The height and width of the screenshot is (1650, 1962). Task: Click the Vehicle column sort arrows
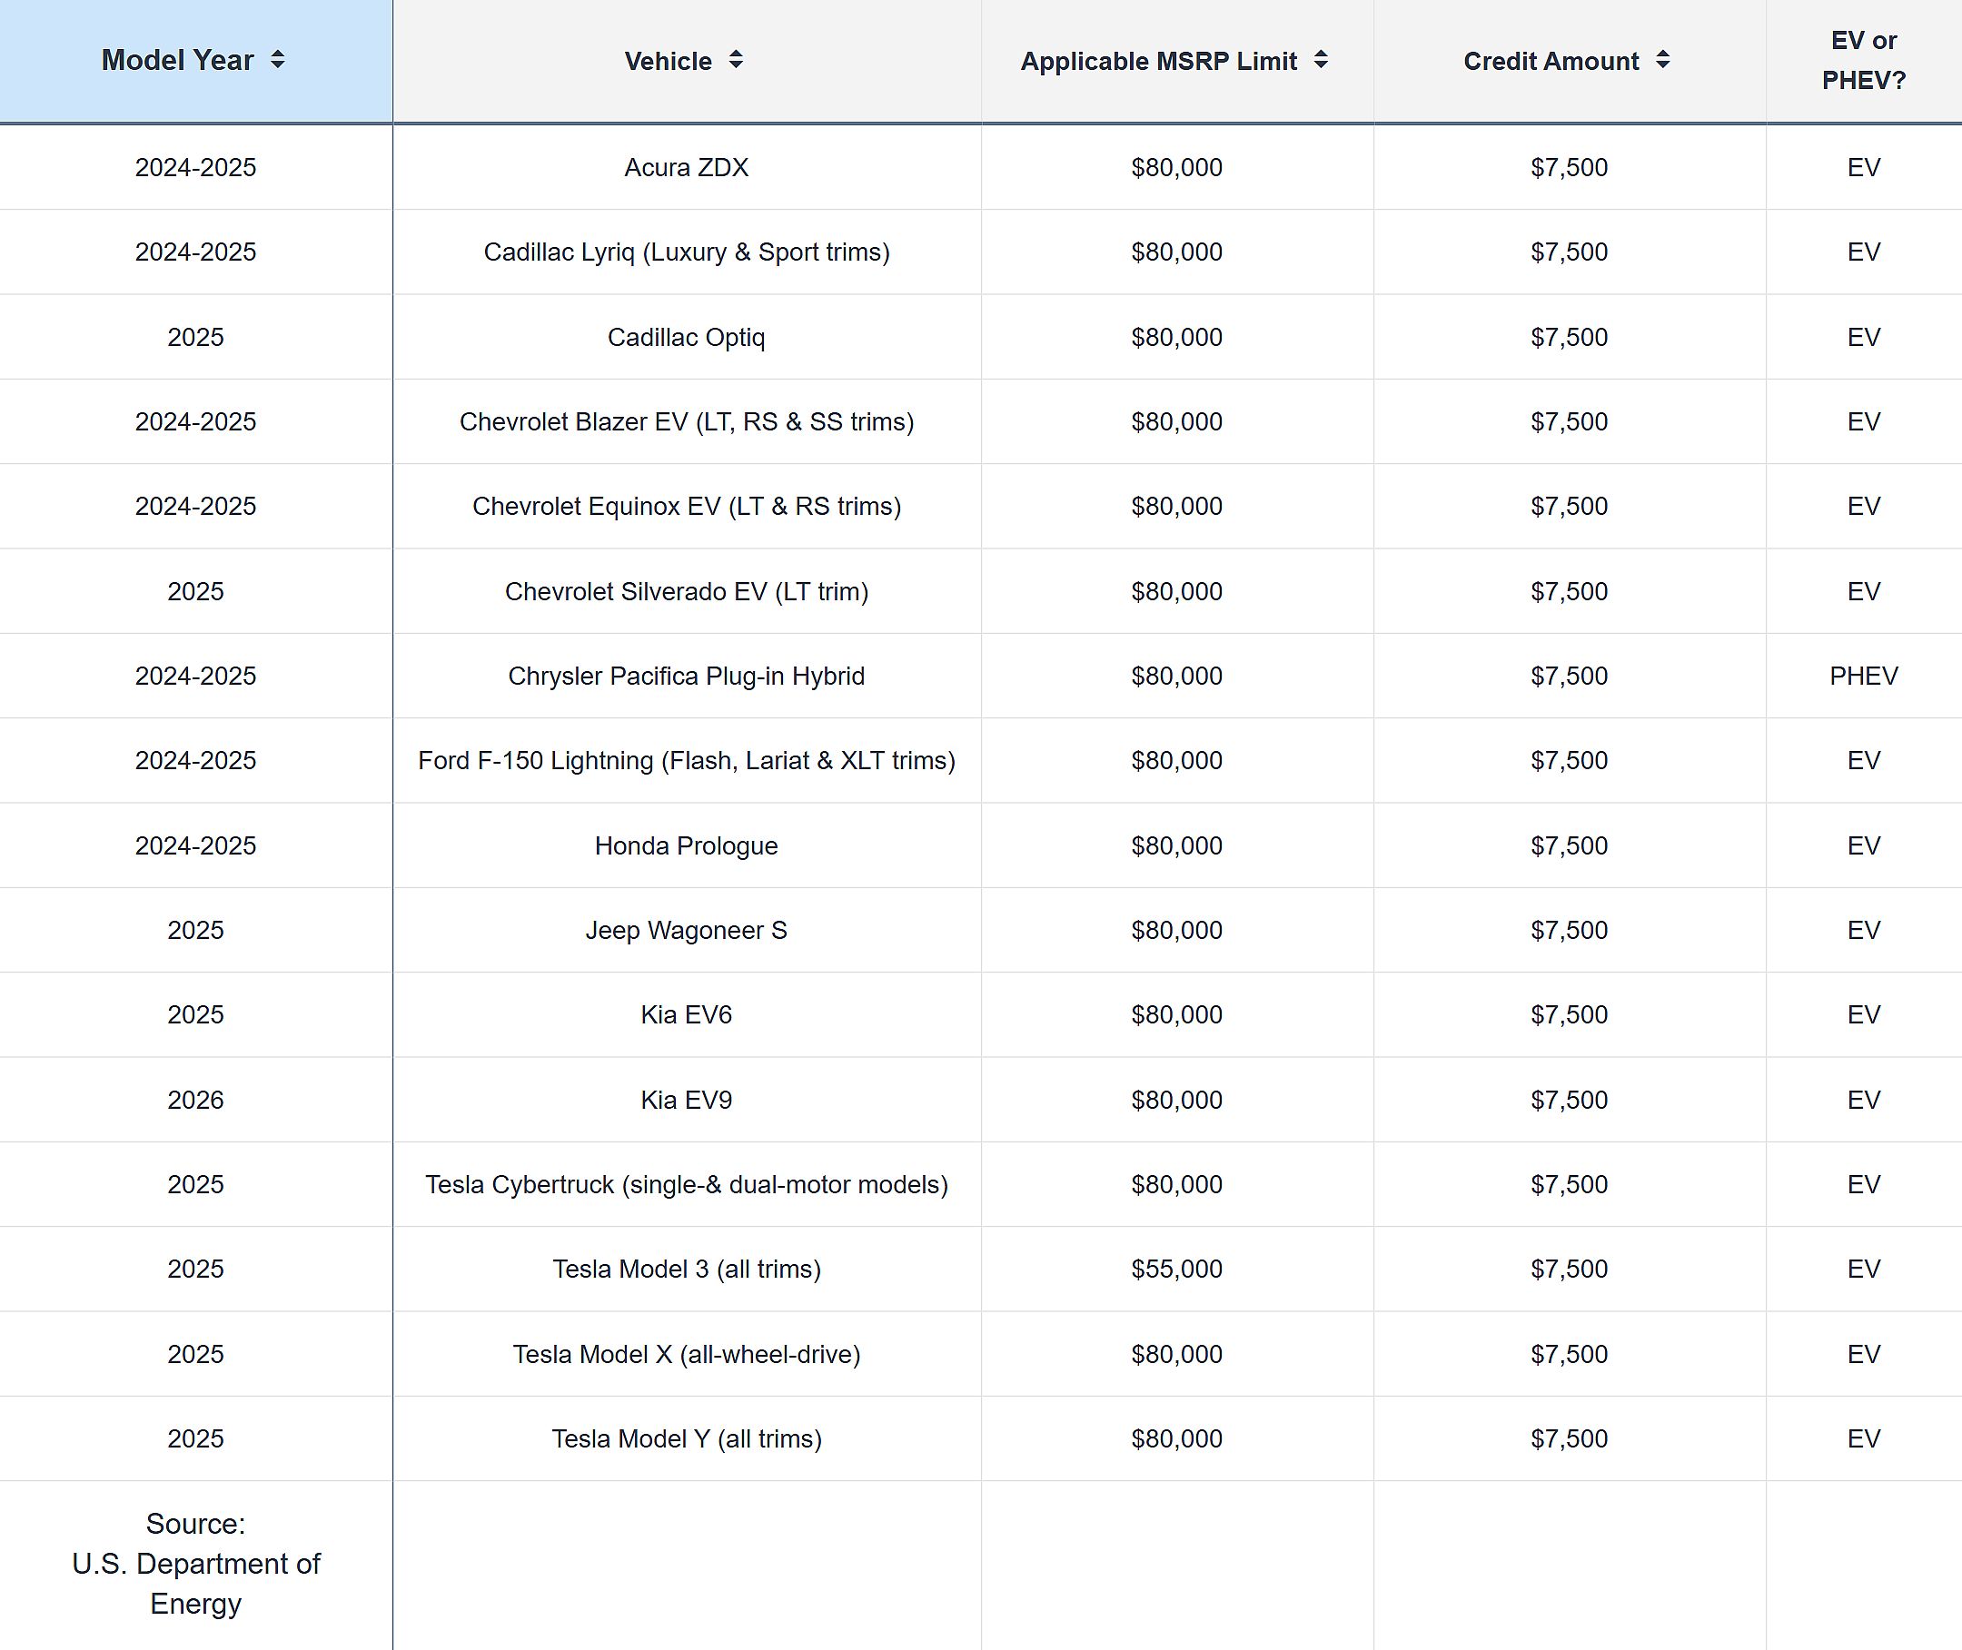click(736, 60)
